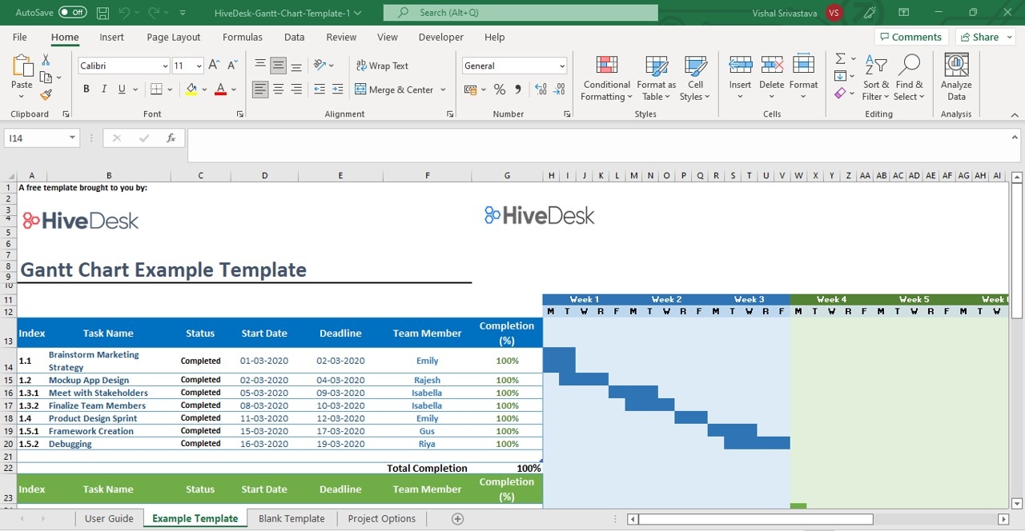
Task: Open Conditional Formatting options
Action: pyautogui.click(x=606, y=77)
